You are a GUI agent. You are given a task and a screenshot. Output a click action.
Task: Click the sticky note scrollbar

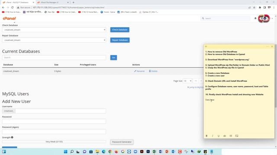click(x=276, y=76)
